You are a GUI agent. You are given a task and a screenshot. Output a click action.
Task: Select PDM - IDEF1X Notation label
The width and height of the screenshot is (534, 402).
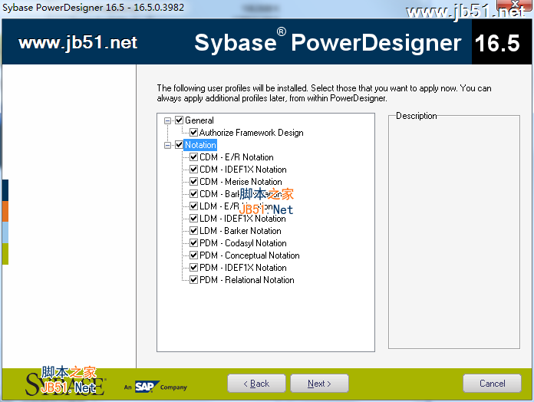(x=242, y=267)
